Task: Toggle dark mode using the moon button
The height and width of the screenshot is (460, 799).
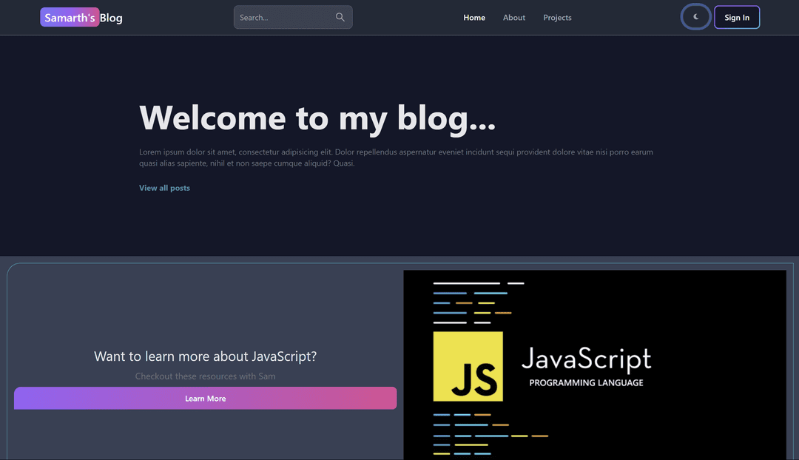Action: click(695, 17)
